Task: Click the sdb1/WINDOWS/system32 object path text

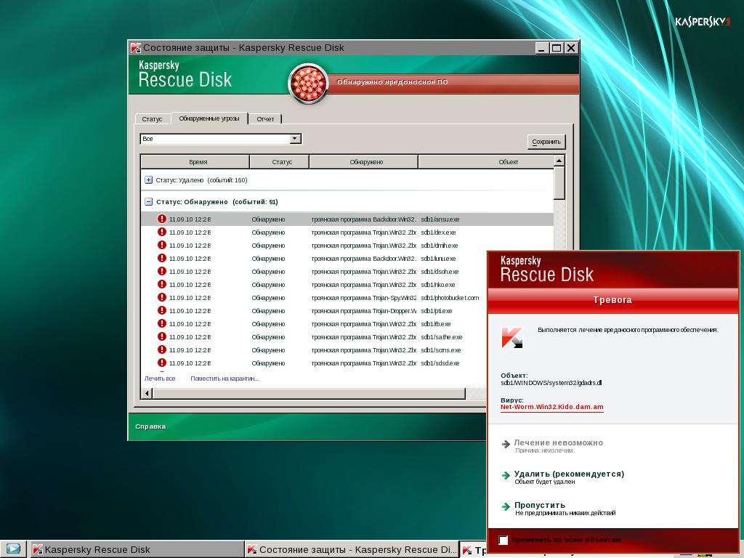Action: click(551, 383)
